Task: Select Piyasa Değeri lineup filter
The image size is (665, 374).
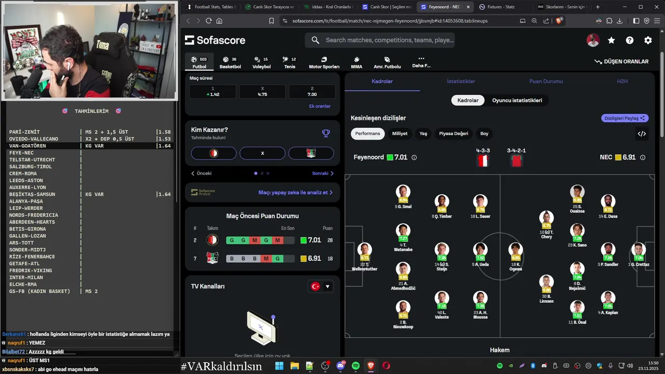Action: pos(454,133)
